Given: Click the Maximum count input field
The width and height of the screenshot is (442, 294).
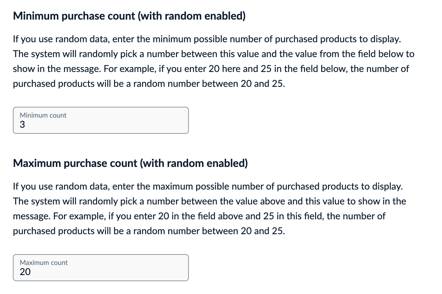Looking at the screenshot, I should point(101,268).
